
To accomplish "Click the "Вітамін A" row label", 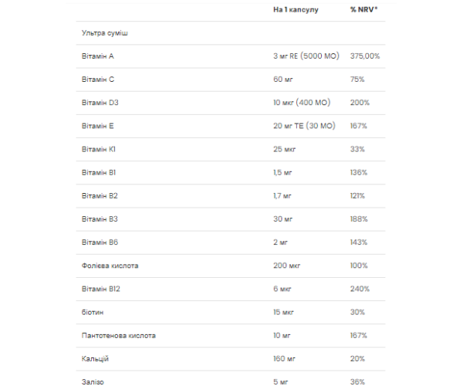I will [98, 56].
